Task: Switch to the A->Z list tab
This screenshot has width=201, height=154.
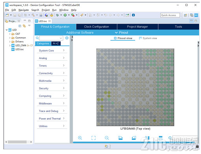Action: [x=56, y=43]
